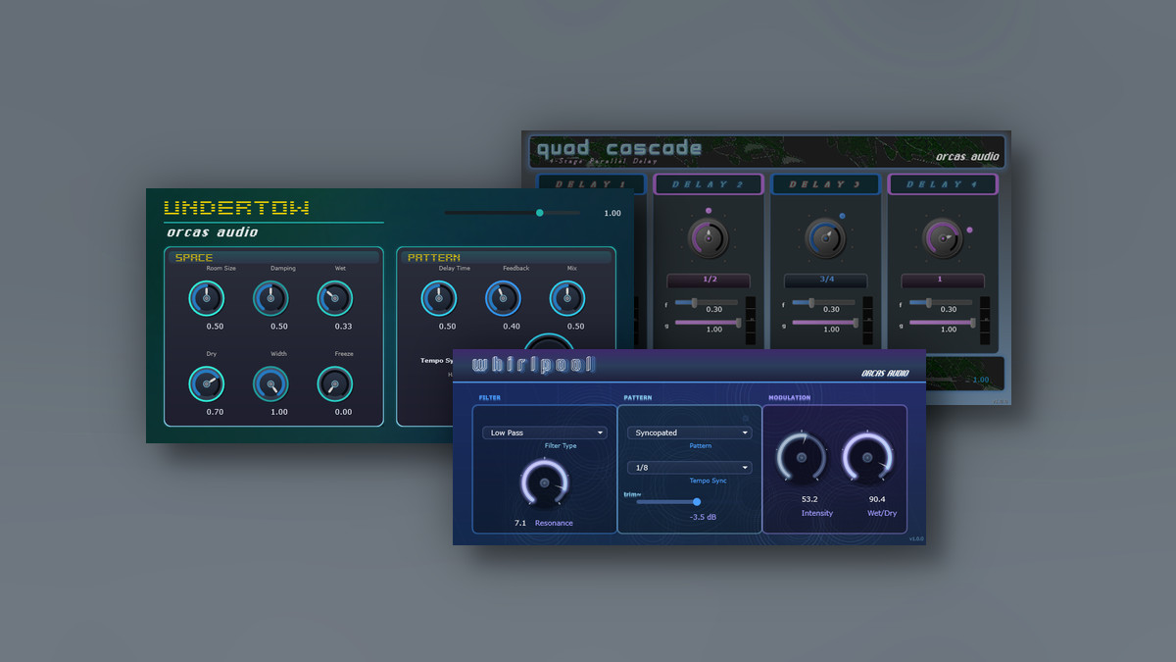Click the Width knob in Undertow
1176x662 pixels.
[x=270, y=383]
